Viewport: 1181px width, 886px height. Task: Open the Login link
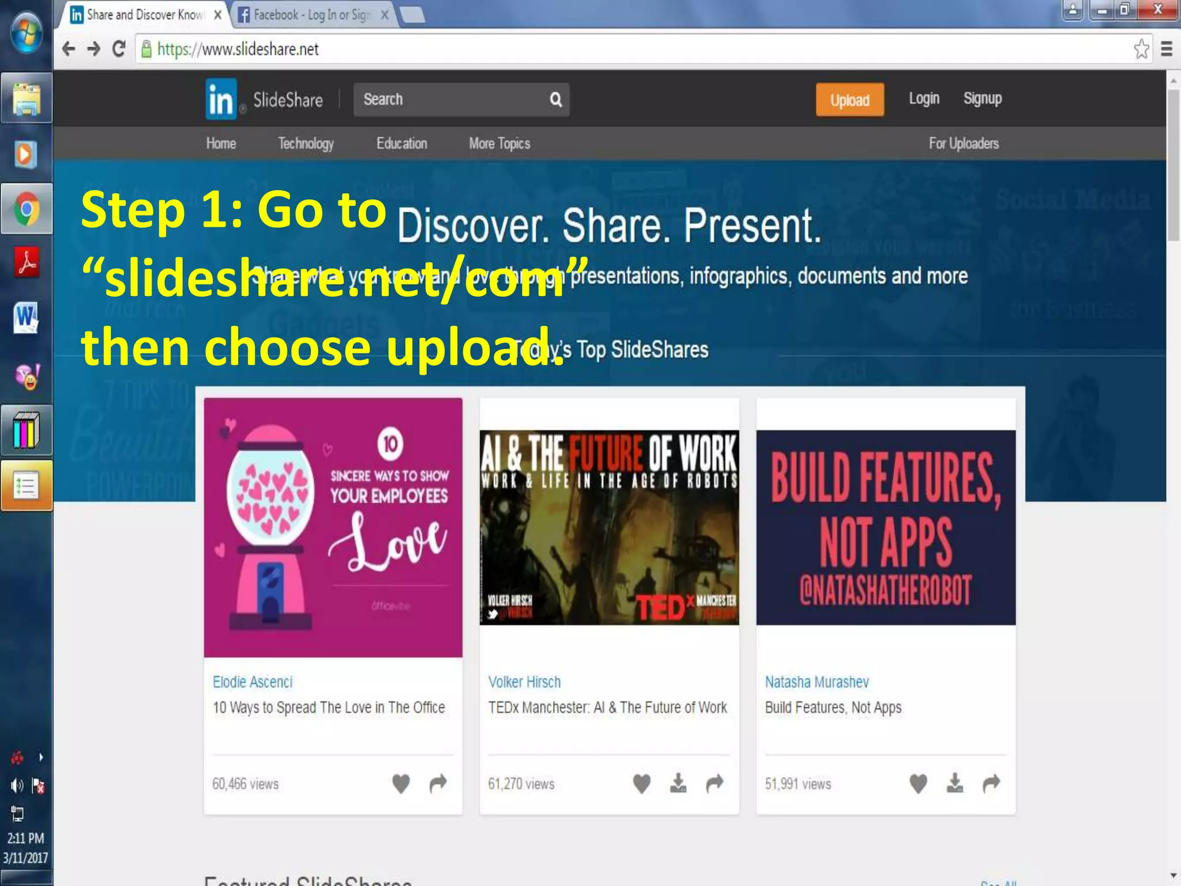[924, 99]
